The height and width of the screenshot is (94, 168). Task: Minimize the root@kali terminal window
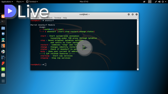(129, 14)
